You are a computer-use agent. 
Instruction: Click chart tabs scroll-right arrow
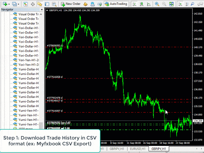(201, 149)
